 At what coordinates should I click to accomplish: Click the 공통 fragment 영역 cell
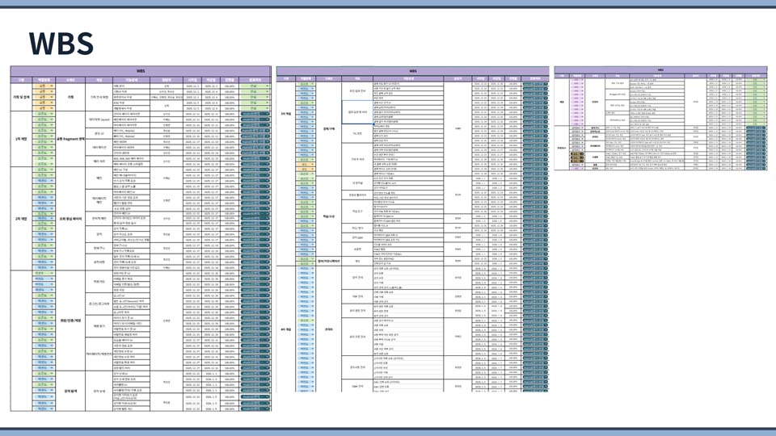[72, 138]
